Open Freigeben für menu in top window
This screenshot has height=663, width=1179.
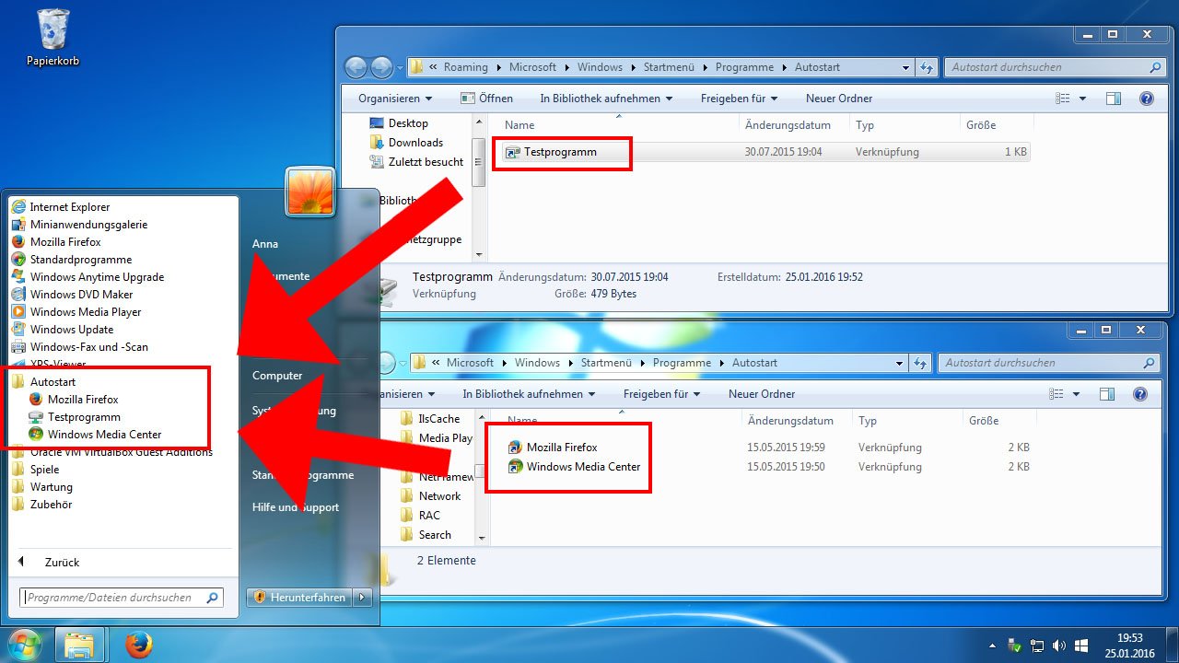tap(739, 99)
